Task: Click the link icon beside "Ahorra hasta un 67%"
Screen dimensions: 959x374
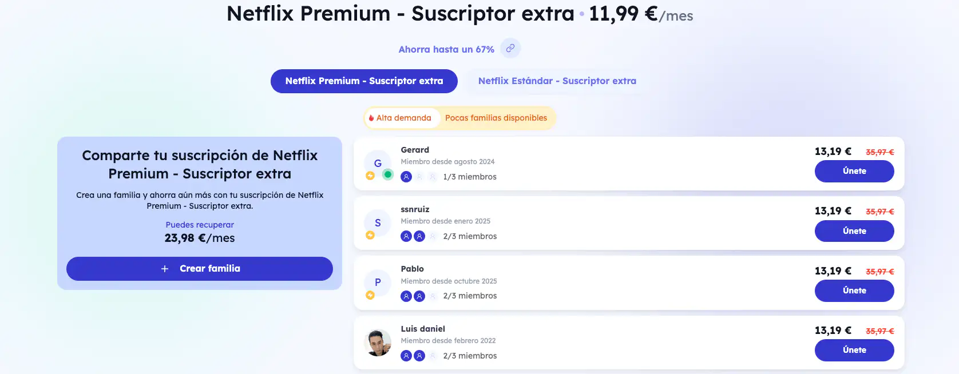Action: (x=510, y=49)
